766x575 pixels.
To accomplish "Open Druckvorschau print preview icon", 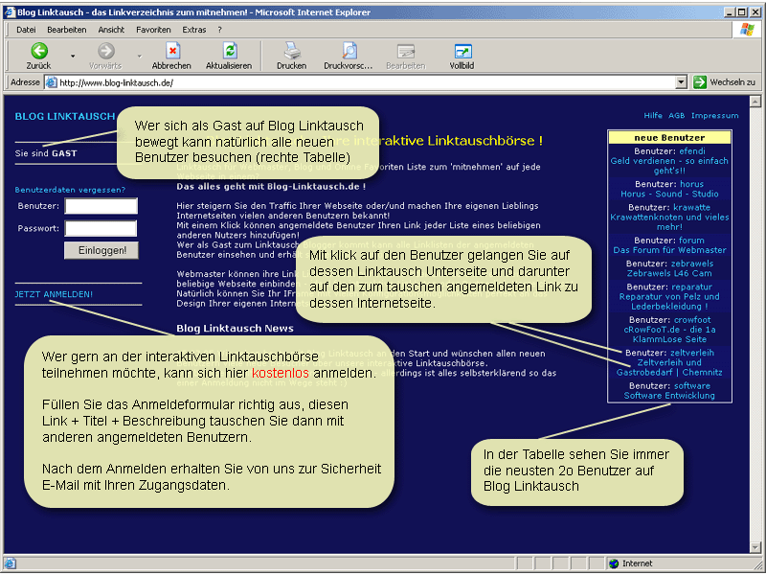I will coord(349,51).
